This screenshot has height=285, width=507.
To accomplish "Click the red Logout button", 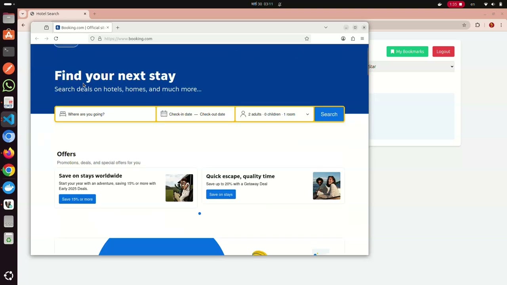I will [443, 51].
